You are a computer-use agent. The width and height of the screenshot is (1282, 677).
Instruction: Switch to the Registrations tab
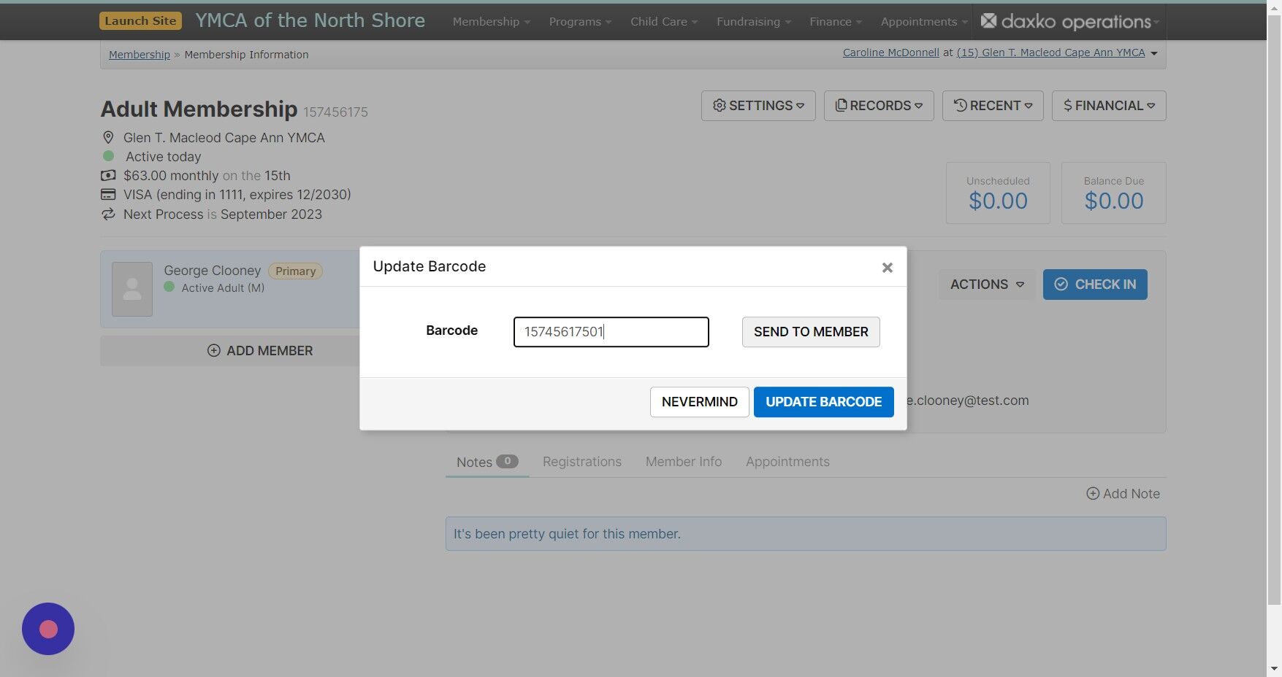[x=581, y=461]
